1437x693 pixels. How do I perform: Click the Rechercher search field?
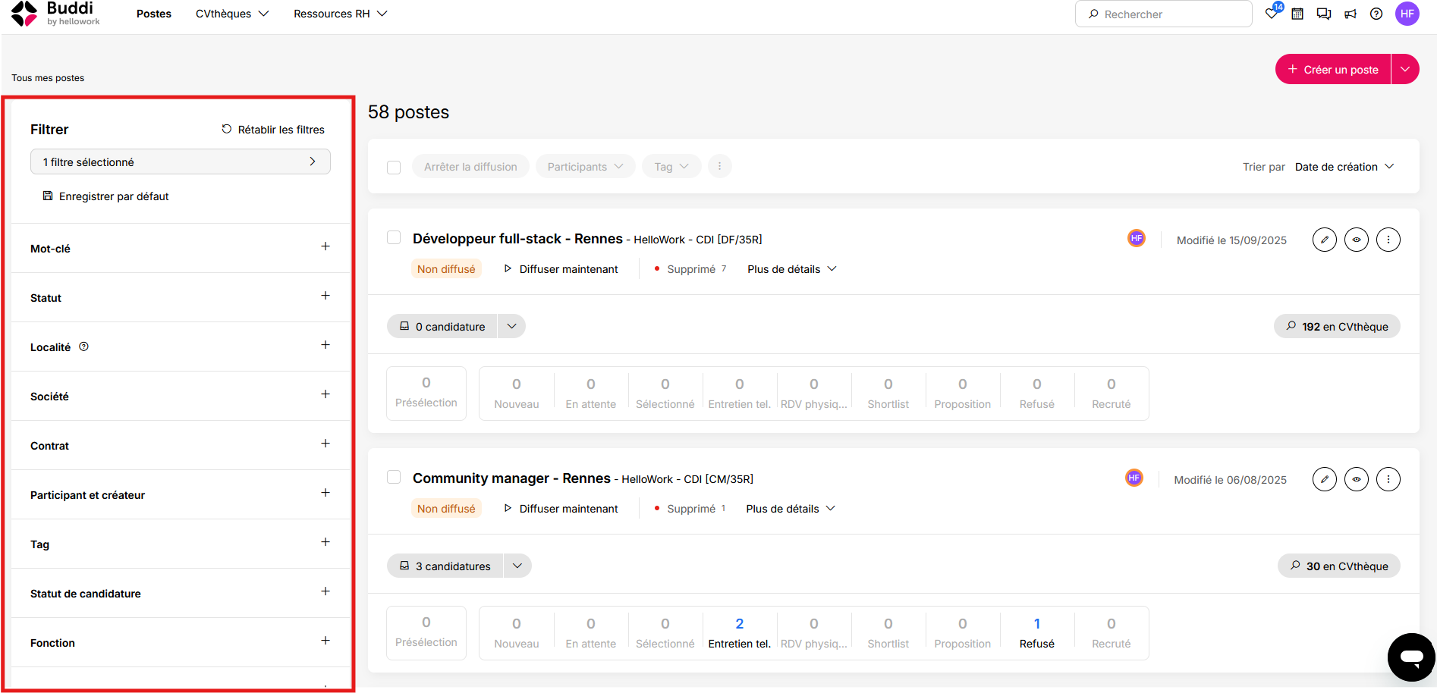[x=1163, y=14]
